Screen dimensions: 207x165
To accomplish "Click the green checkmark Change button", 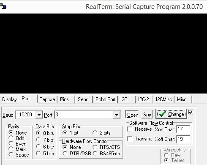I will 171,114.
